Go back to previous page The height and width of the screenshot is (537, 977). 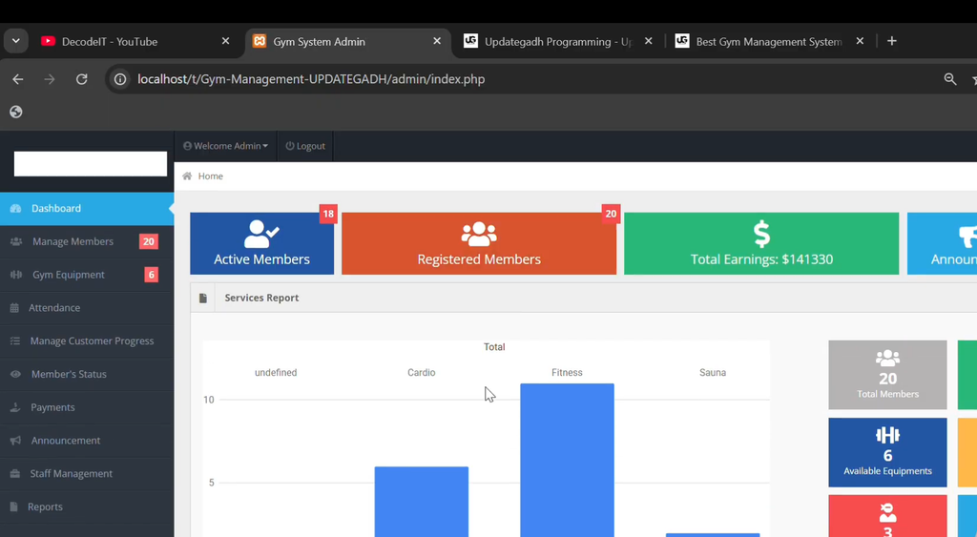(x=18, y=79)
